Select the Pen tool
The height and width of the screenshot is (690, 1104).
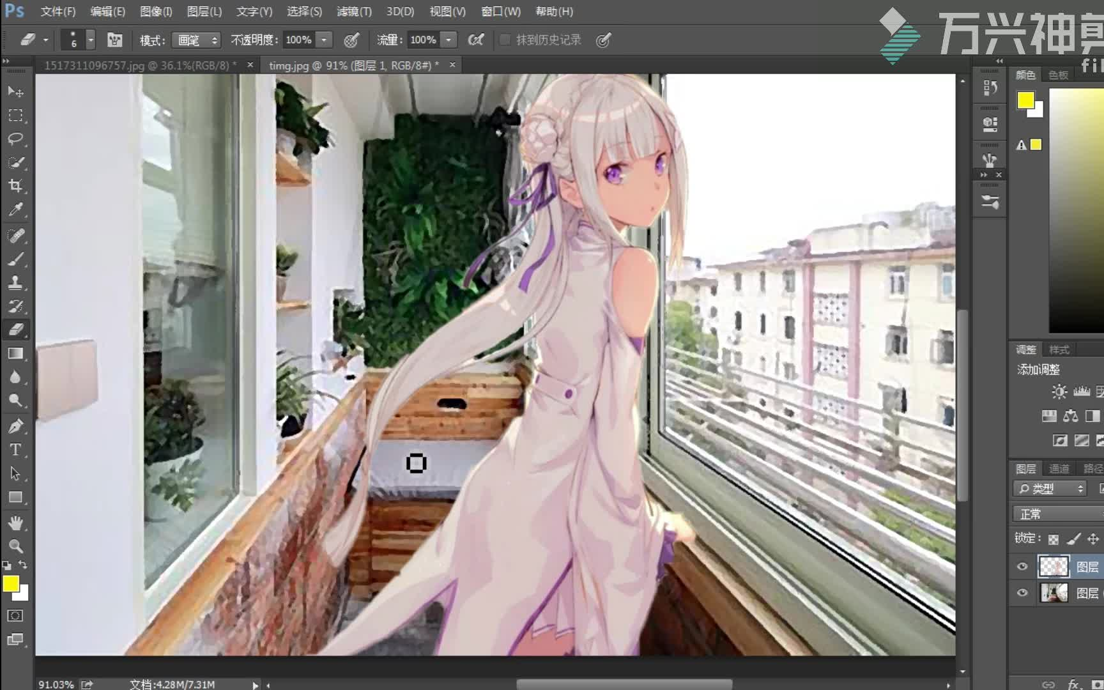coord(15,426)
